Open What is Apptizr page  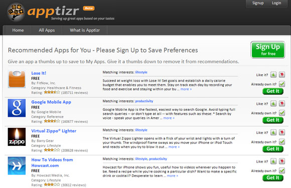pos(85,30)
